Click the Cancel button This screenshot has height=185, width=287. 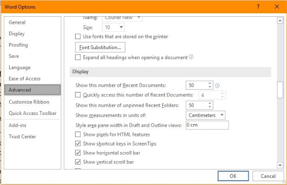pyautogui.click(x=268, y=176)
